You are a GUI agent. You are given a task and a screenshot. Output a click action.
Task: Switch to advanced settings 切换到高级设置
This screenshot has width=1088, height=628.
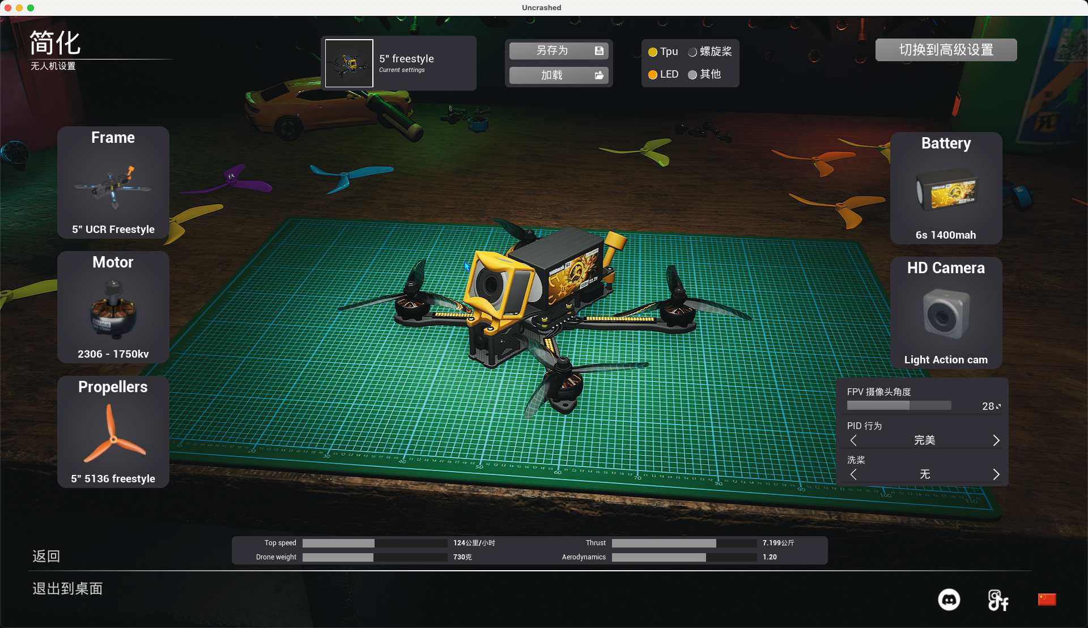click(946, 50)
